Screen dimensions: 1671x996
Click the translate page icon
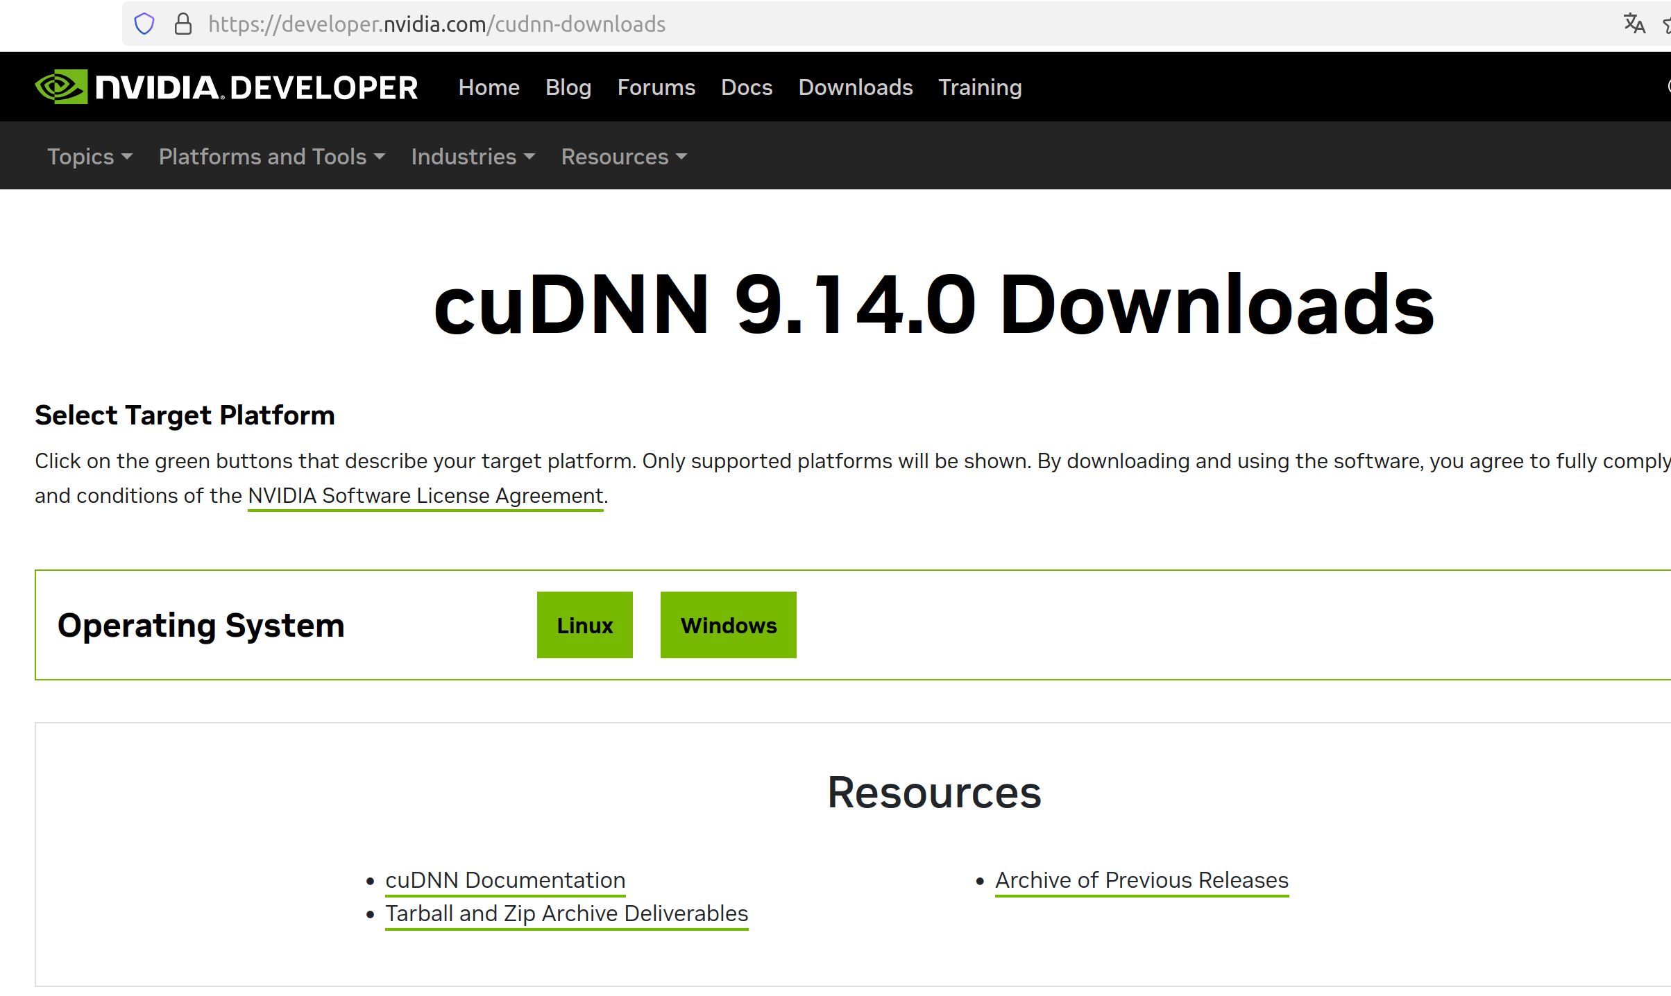[x=1634, y=24]
